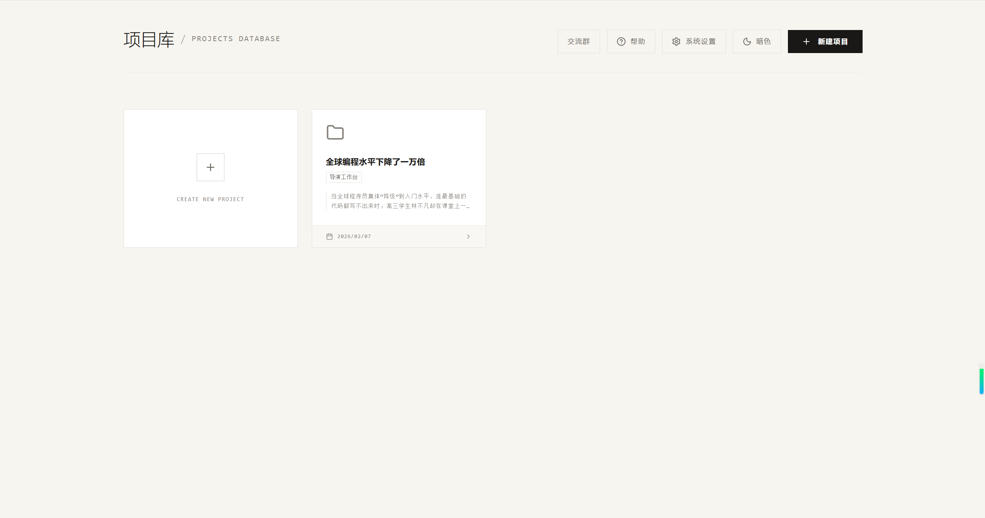Click the folder icon on the project card
The width and height of the screenshot is (985, 518).
tap(335, 132)
